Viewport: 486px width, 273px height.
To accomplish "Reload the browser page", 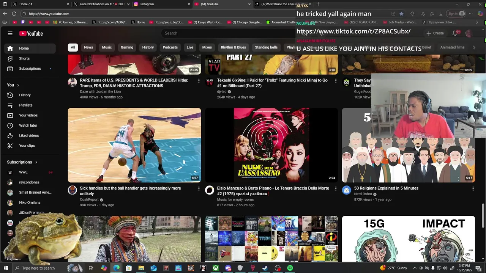I will (x=14, y=14).
